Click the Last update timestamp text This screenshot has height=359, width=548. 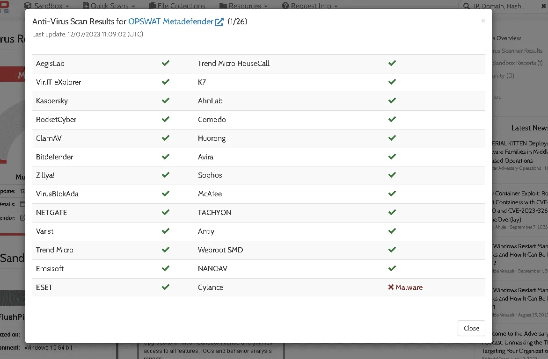[88, 34]
